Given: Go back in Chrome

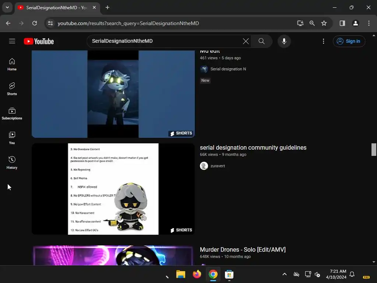Looking at the screenshot, I should click(8, 23).
